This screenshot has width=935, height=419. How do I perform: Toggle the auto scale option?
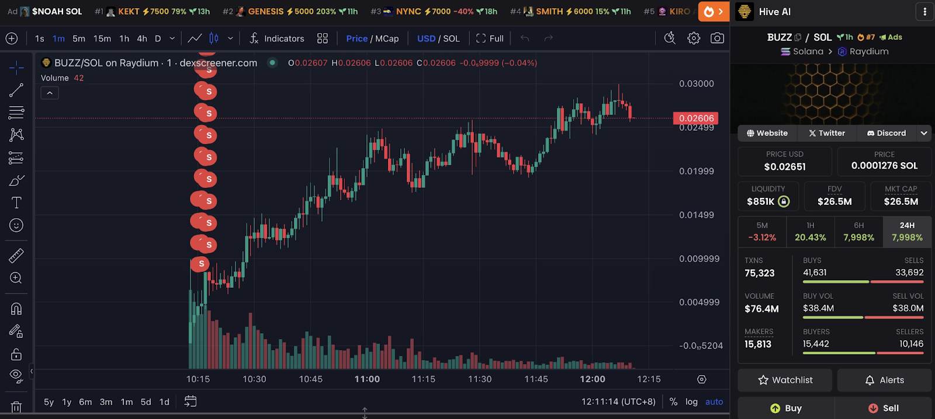tap(714, 402)
